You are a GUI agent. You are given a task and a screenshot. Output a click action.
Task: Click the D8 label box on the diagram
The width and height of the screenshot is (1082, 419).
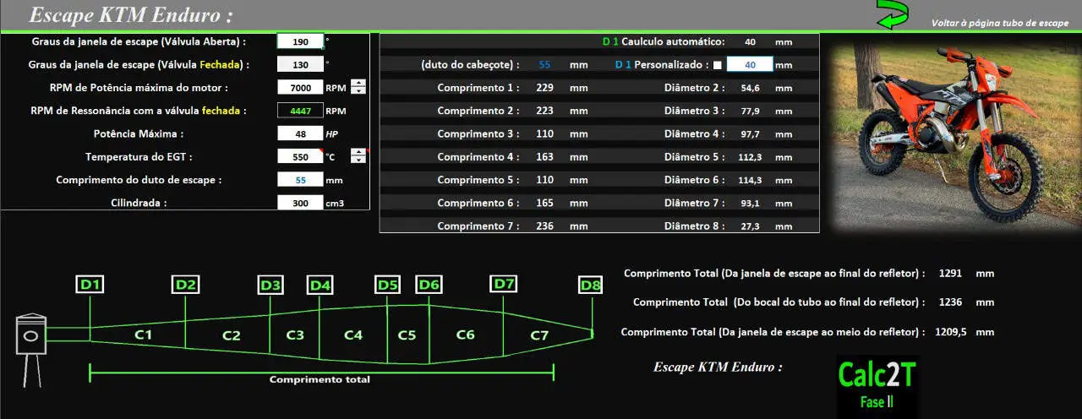click(x=591, y=286)
